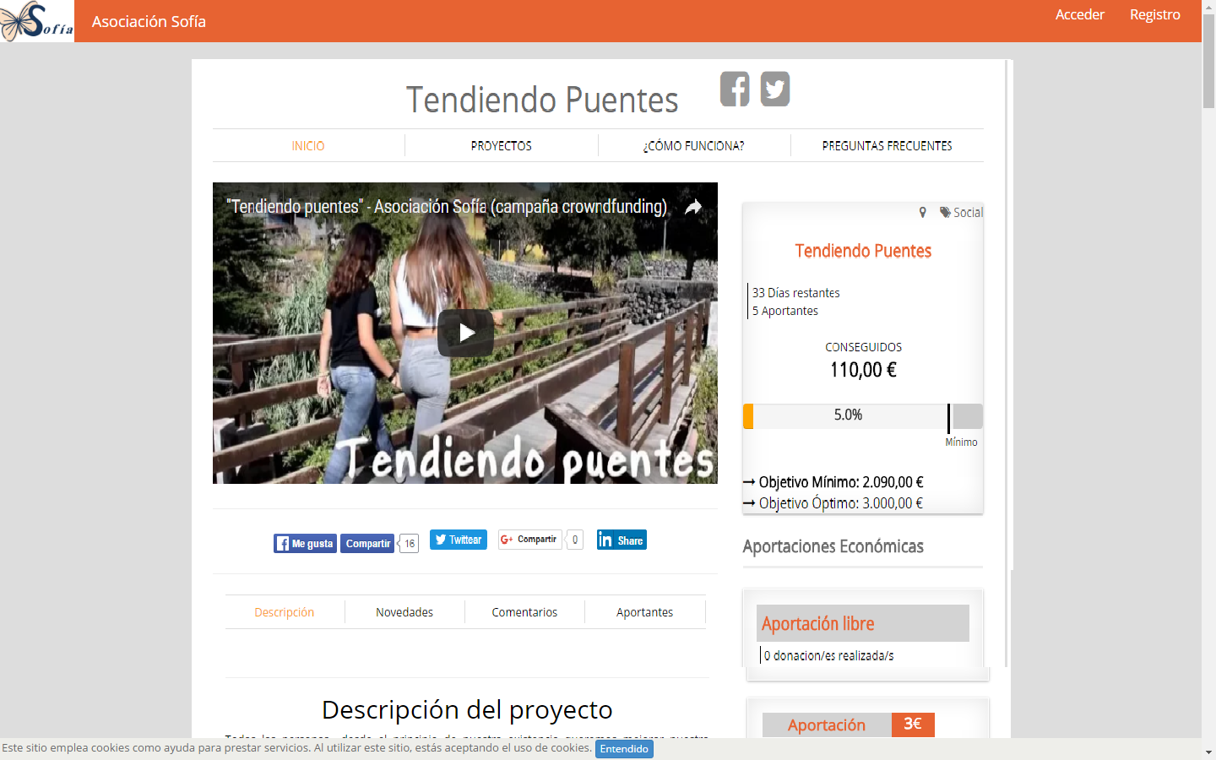Share via the LinkedIn Share button
1216x760 pixels.
(x=622, y=540)
